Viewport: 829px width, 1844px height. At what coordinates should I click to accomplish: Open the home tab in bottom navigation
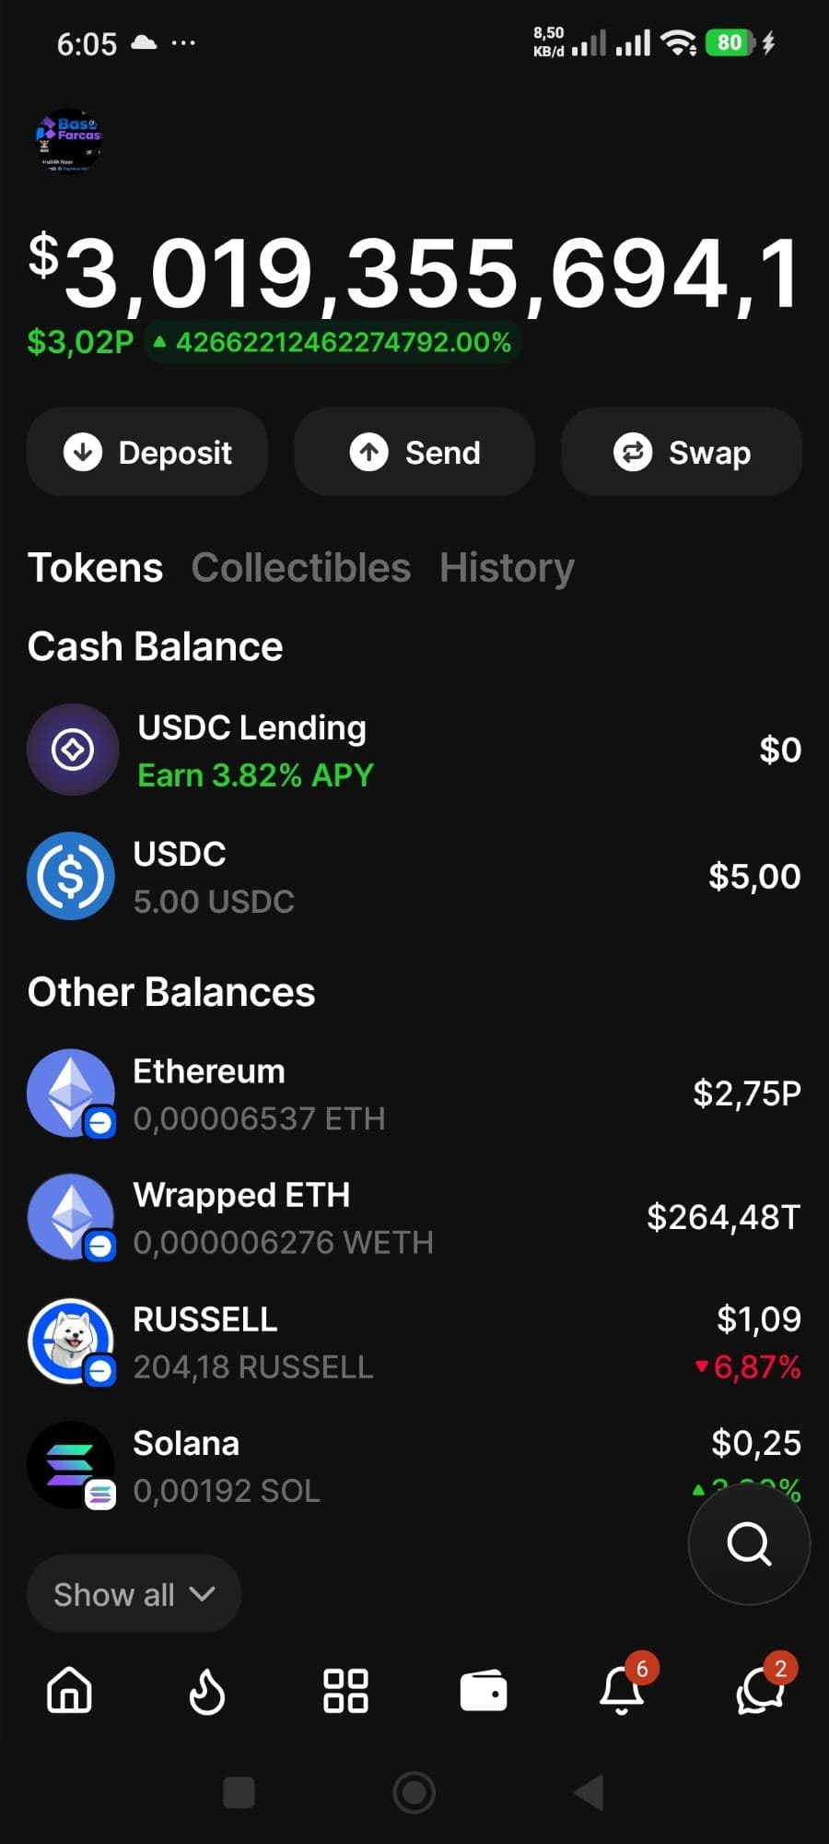coord(70,1691)
